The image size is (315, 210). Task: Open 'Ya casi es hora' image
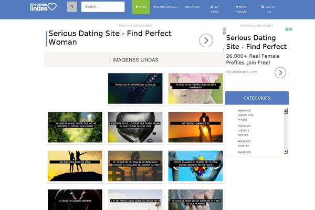[x=195, y=199]
